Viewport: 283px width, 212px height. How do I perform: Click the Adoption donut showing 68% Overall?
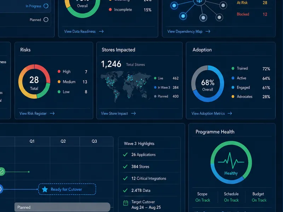point(208,84)
